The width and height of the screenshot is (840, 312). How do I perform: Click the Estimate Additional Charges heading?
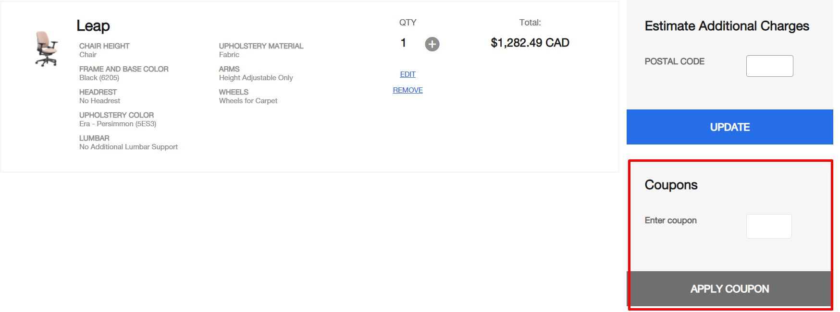pos(727,26)
